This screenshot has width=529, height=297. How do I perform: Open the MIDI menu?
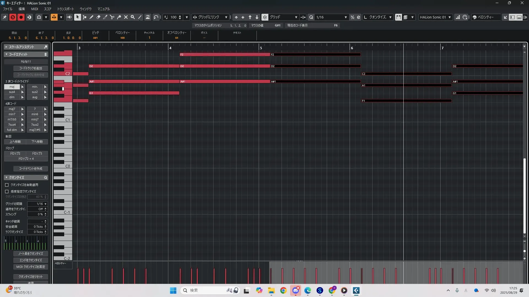click(x=34, y=9)
